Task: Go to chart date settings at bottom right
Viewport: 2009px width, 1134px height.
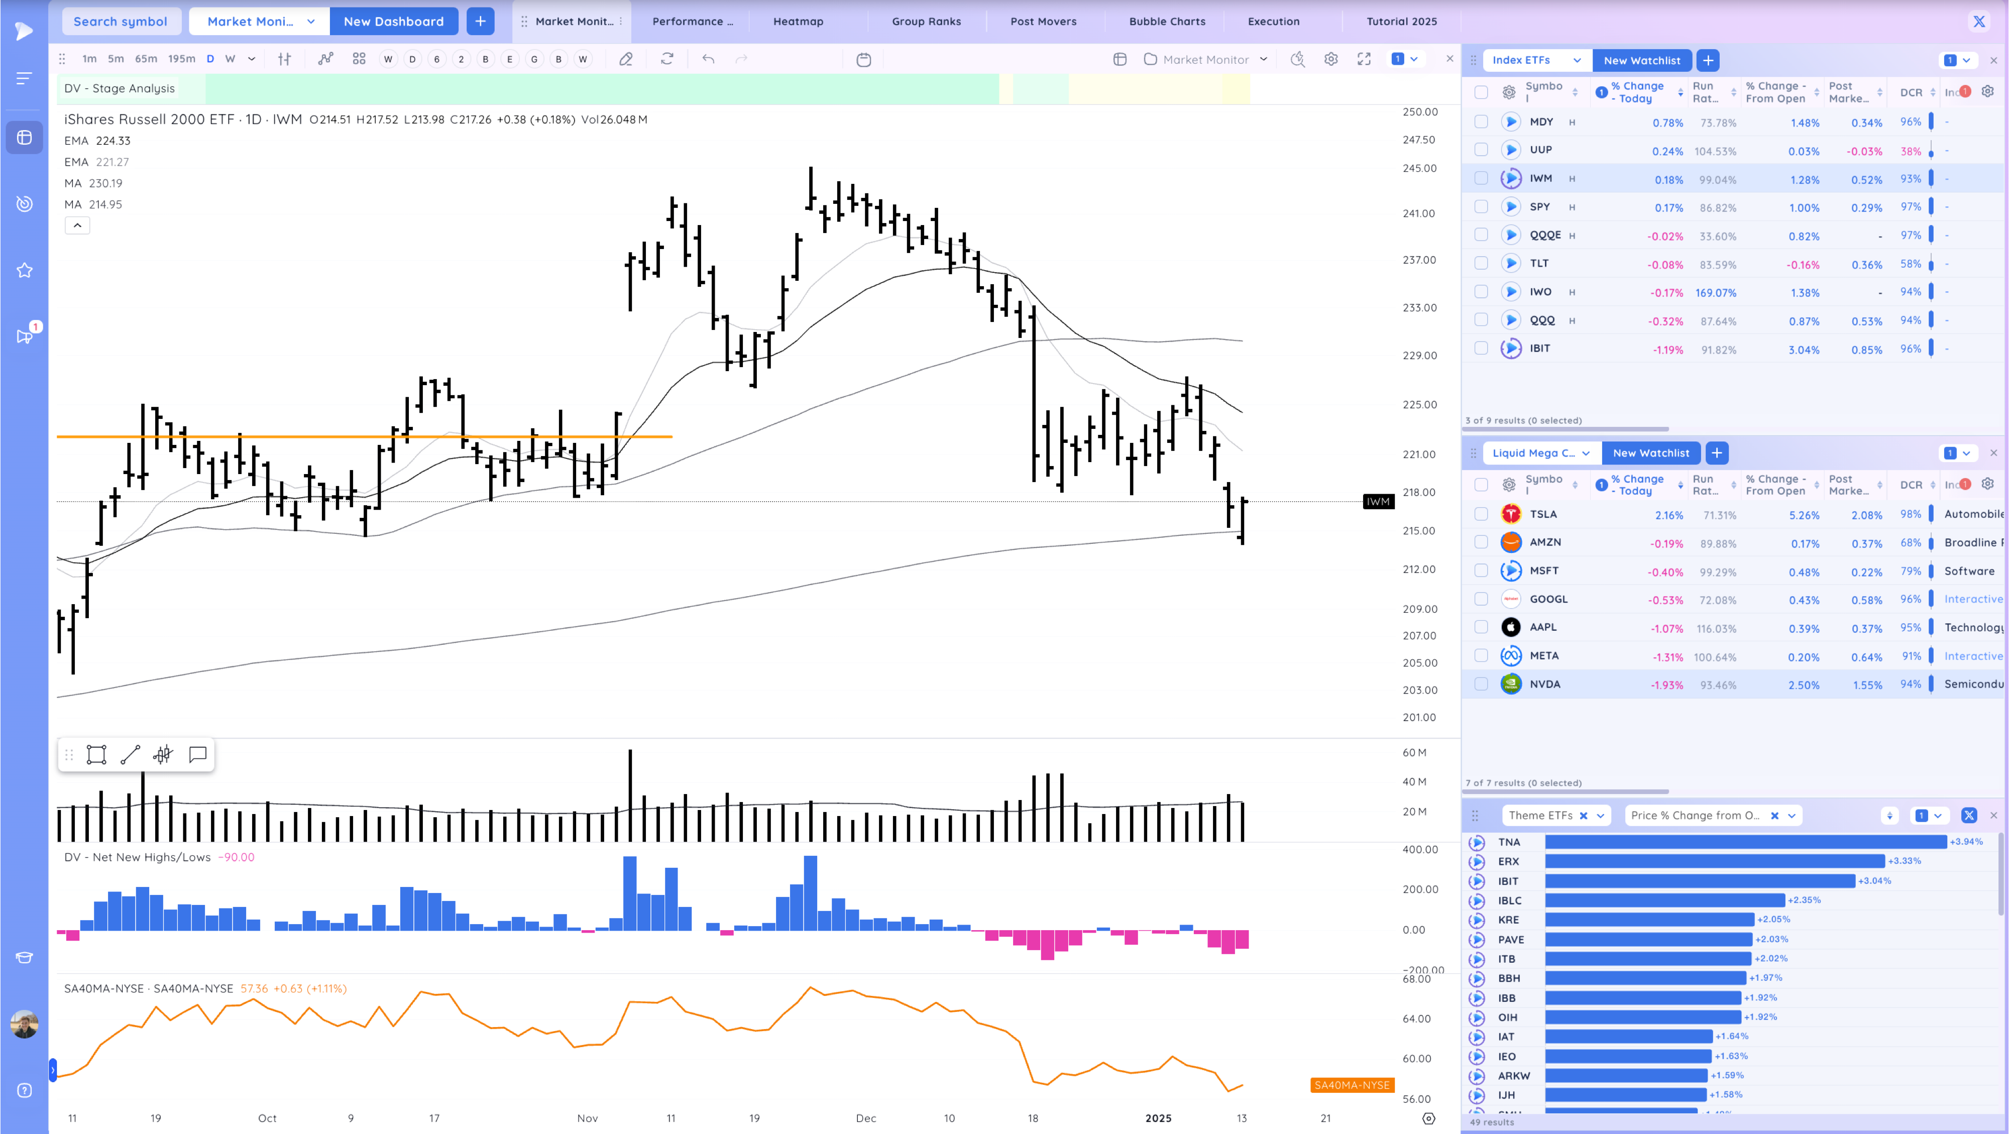Action: (x=1429, y=1118)
